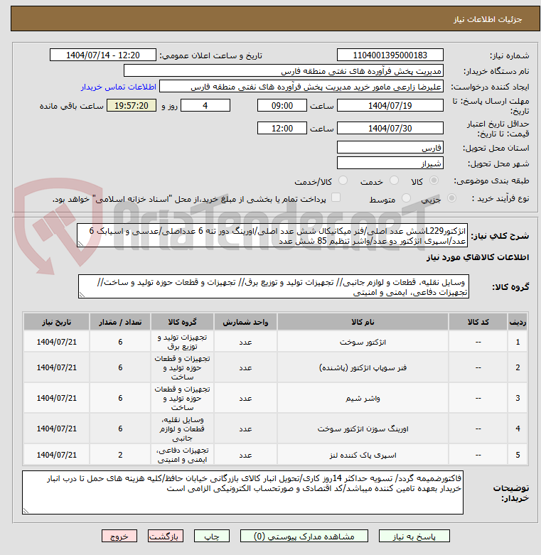Click the delivery city field شیراز
The image size is (541, 555).
point(390,163)
